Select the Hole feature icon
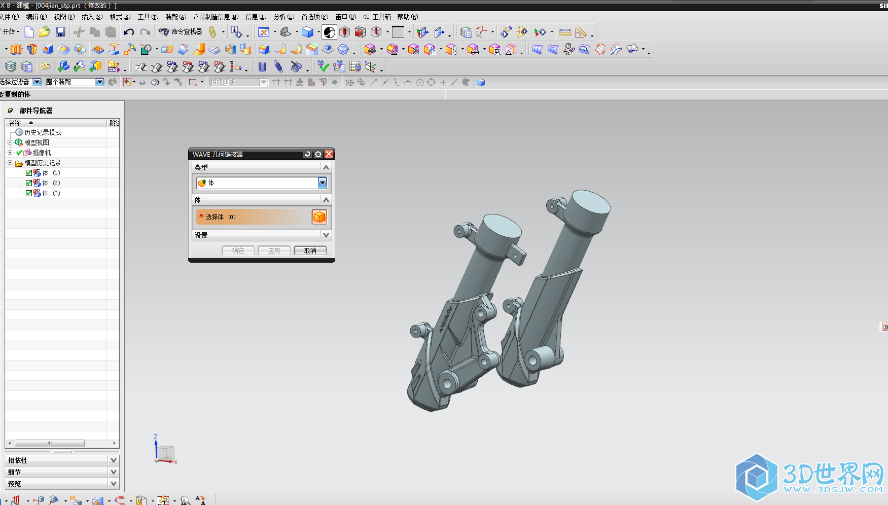Viewport: 888px width, 505px height. (x=48, y=49)
